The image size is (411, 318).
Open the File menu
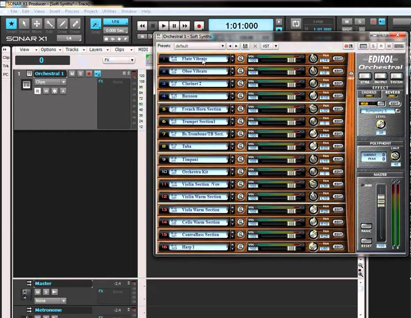[14, 11]
